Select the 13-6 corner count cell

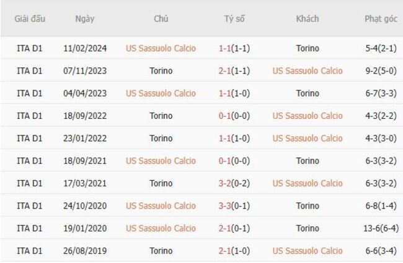[381, 228]
